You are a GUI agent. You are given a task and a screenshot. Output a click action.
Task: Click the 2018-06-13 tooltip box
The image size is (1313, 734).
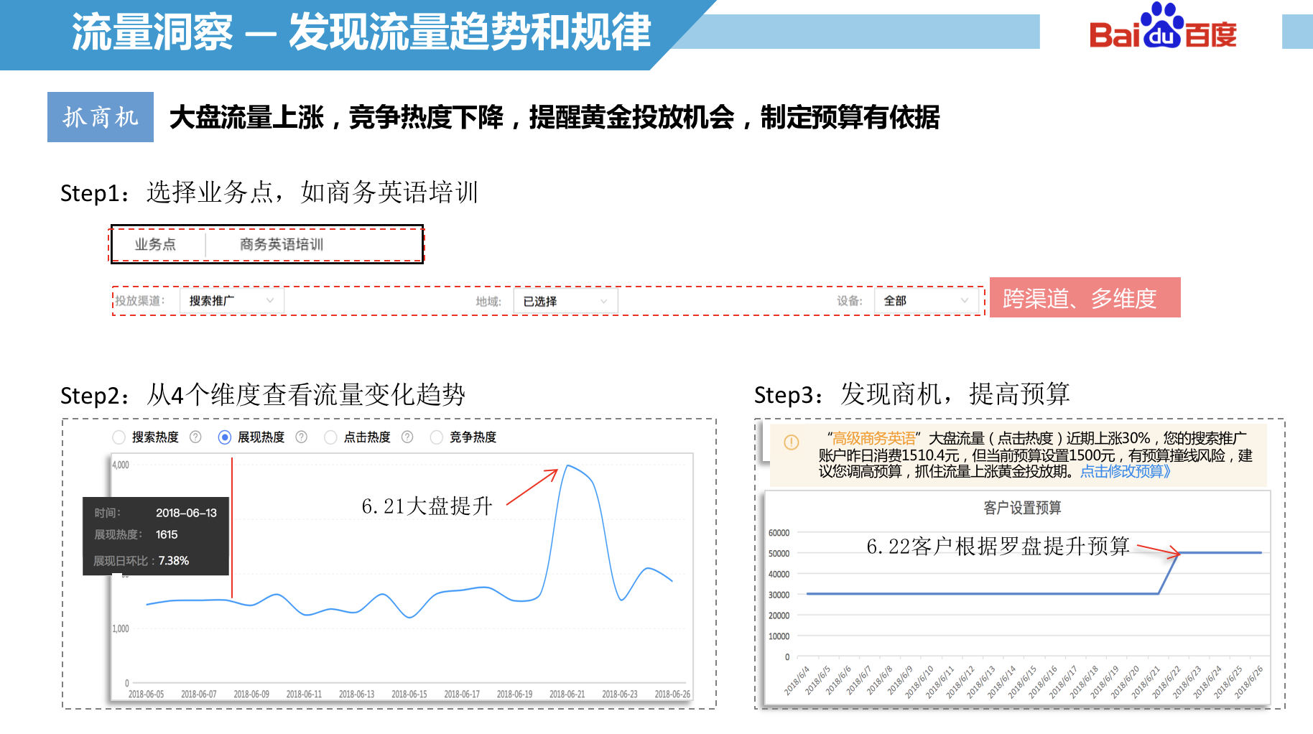coord(156,536)
